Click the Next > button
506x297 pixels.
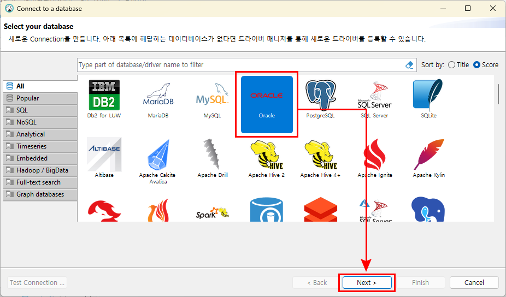pos(367,282)
